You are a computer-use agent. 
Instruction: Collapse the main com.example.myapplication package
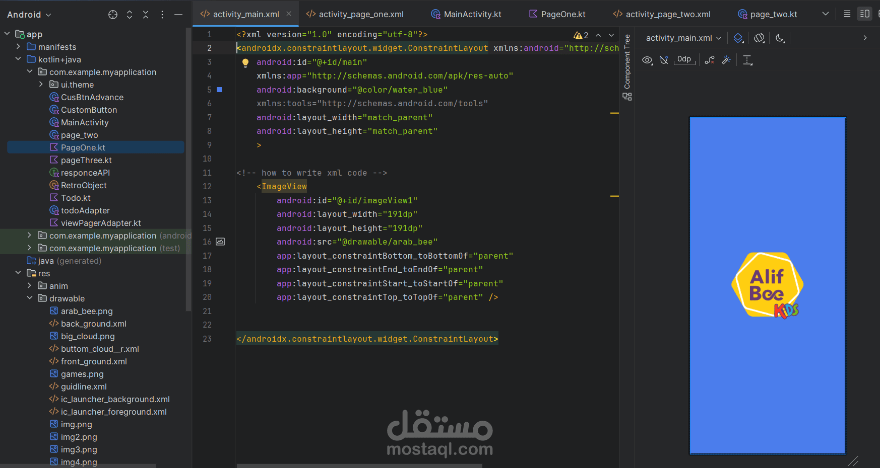(29, 71)
